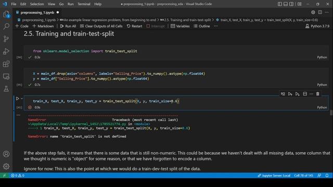Screen dimensions: 333x187
Task: Click into the X and y definition cell
Action: [176, 76]
